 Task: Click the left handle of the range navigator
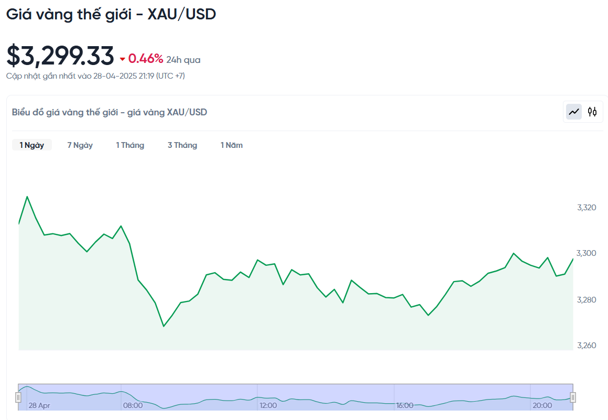(x=18, y=397)
